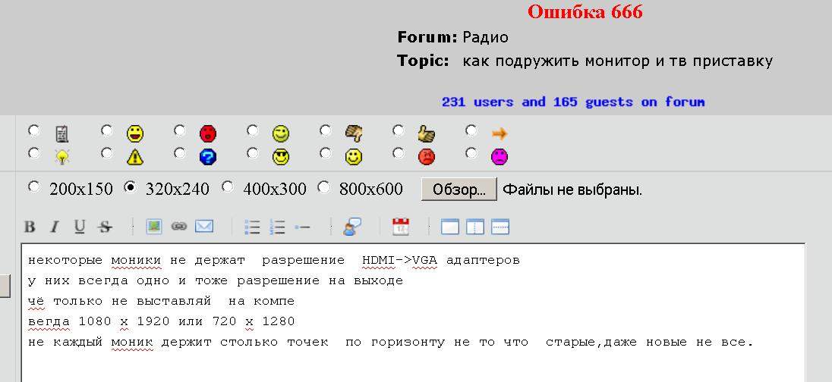This screenshot has width=832, height=382.
Task: Select the light bulb idea radio
Action: (34, 153)
